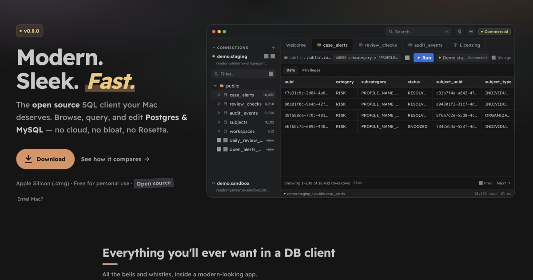Open the Privileges sub-tab
This screenshot has height=280, width=533.
coord(311,70)
